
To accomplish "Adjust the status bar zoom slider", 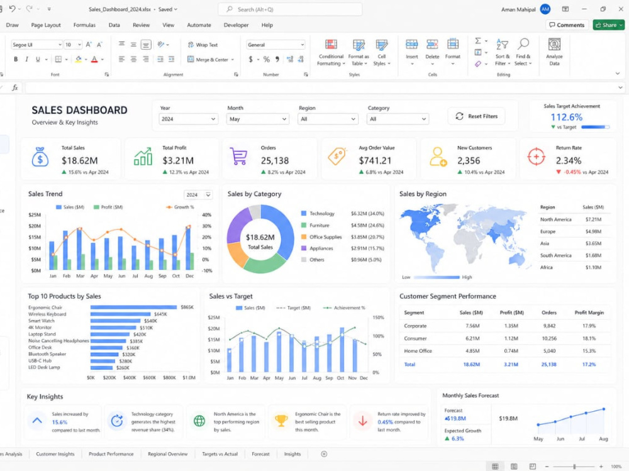I will (x=574, y=466).
